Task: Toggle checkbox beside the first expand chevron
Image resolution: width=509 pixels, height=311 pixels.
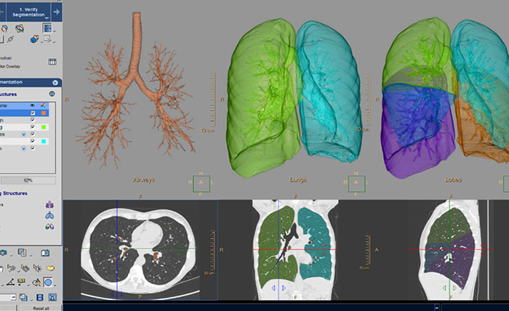Action: 33,134
